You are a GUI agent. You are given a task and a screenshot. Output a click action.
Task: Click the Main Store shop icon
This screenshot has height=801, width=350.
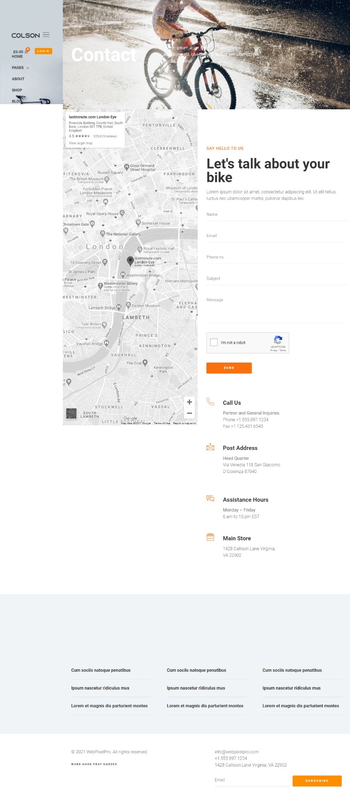[x=210, y=537]
